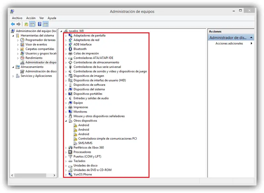Viewport: 264px width, 193px height.
Task: Collapse the Administrador de dis... actions section
Action: (x=251, y=38)
